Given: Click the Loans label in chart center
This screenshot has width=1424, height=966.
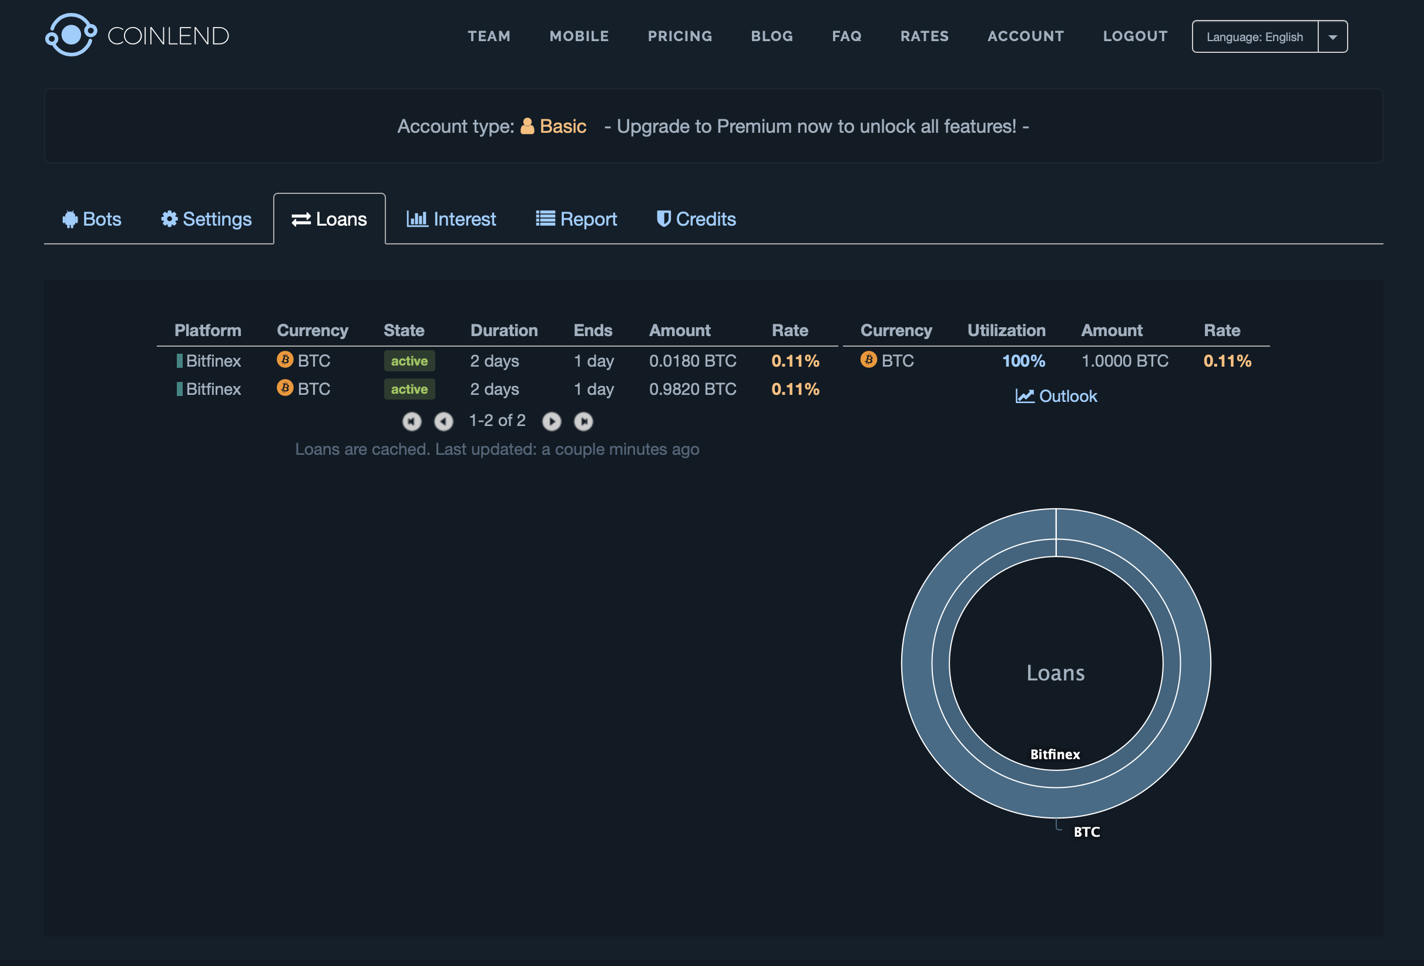Looking at the screenshot, I should (1056, 672).
